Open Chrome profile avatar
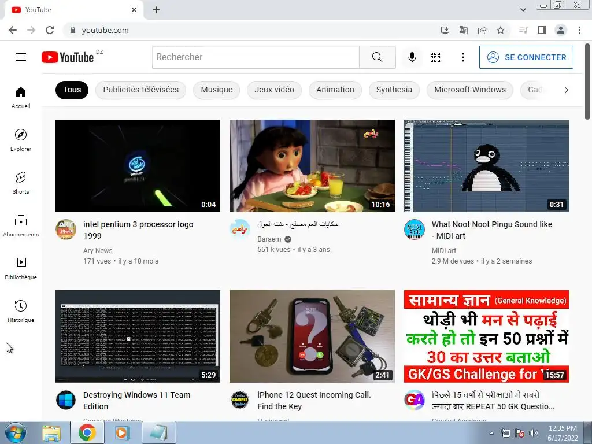592x444 pixels. 561,30
